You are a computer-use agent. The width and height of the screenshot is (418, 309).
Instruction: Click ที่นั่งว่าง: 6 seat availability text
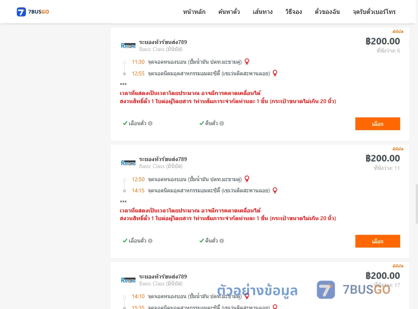pyautogui.click(x=388, y=51)
